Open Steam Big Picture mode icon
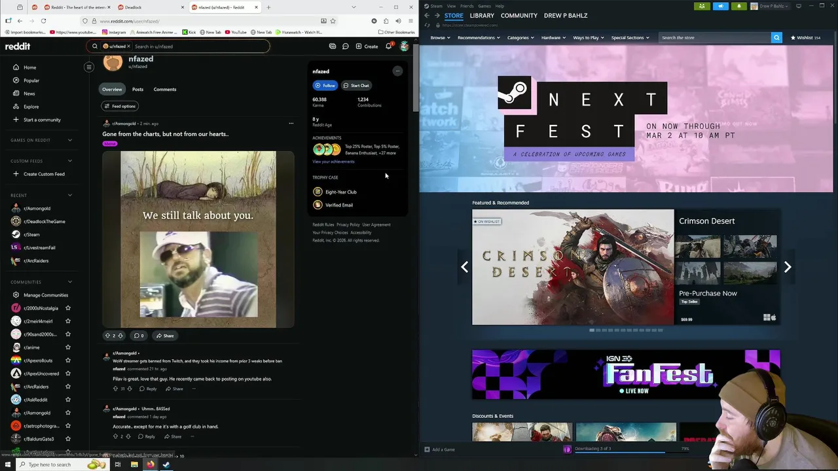Image resolution: width=838 pixels, height=471 pixels. (799, 6)
